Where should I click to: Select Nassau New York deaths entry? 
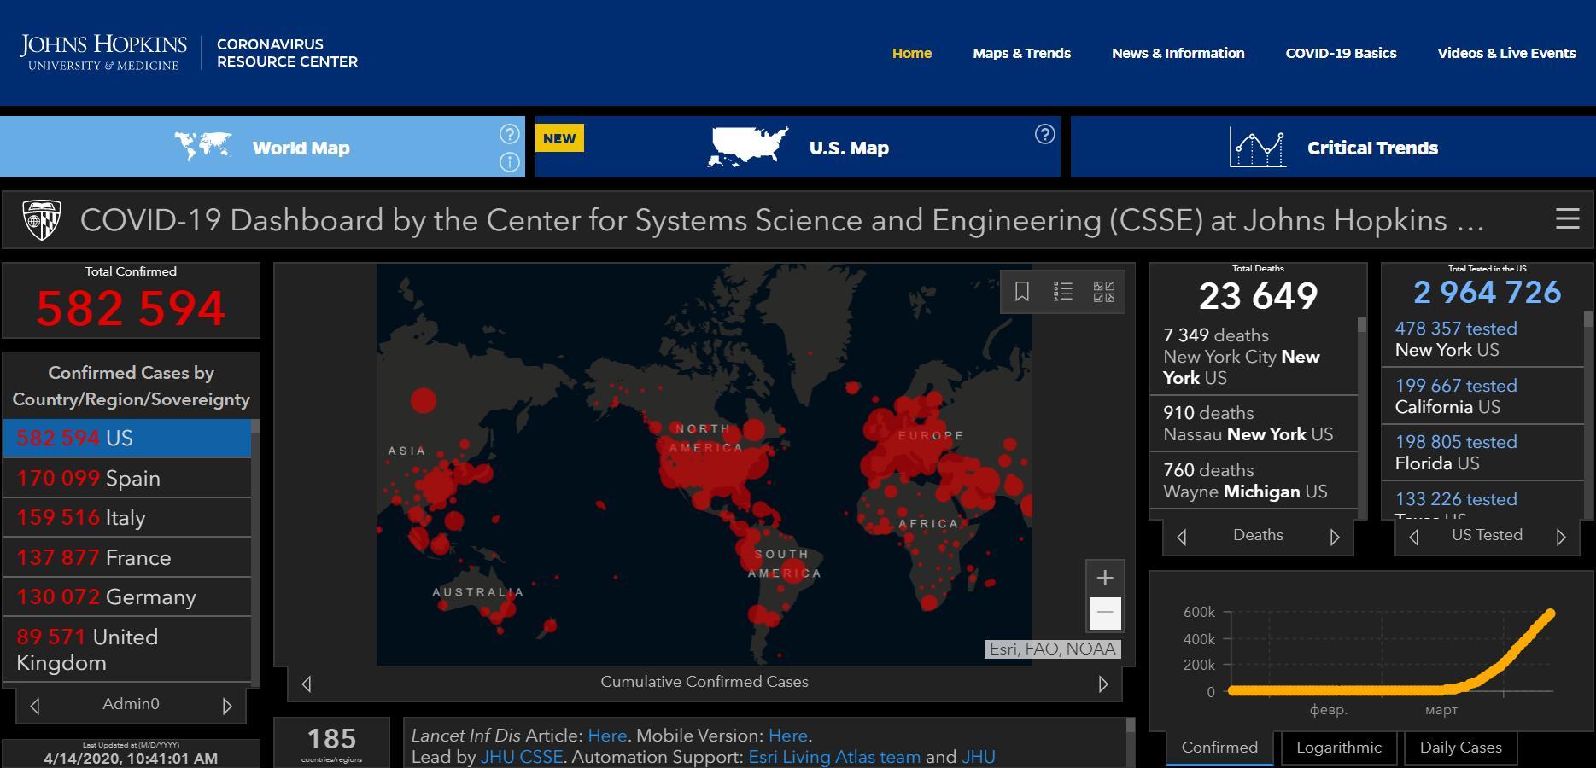pos(1254,424)
